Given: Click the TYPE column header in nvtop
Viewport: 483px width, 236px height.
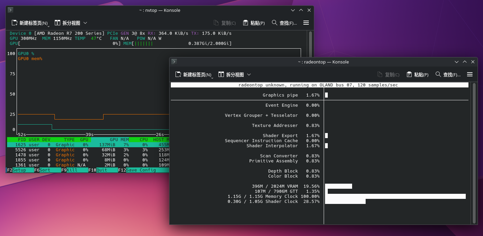Looking at the screenshot, I should click(x=69, y=140).
